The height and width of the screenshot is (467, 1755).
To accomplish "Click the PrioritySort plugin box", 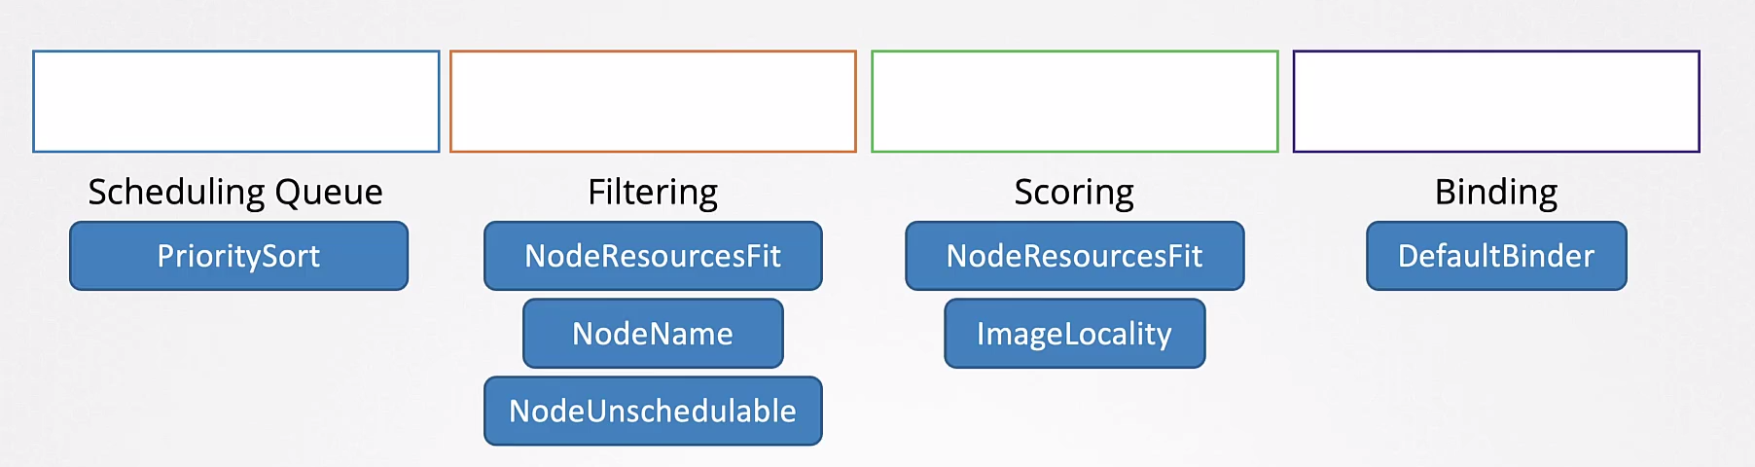I will [x=238, y=256].
